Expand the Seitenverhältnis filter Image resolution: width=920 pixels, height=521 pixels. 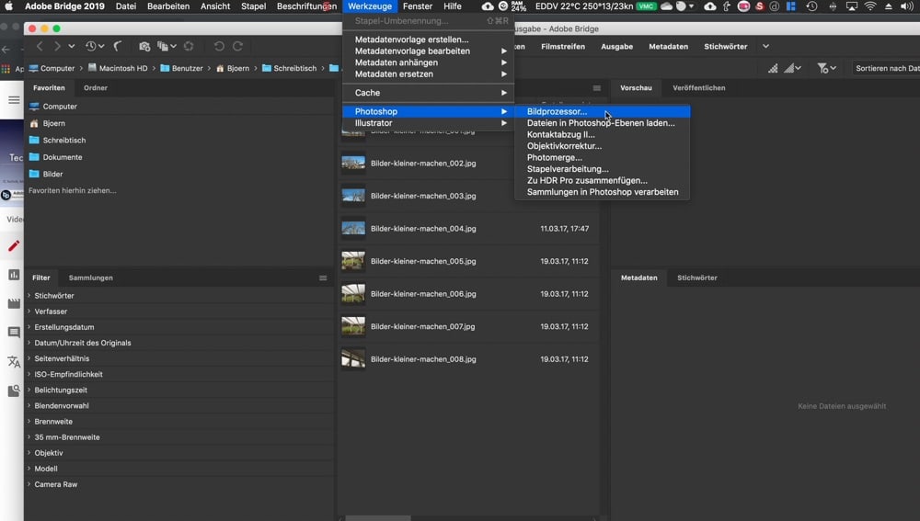click(29, 358)
